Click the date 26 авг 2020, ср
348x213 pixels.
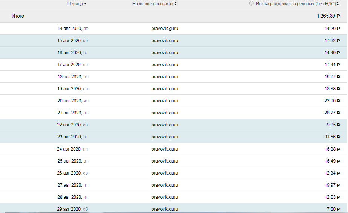72,173
